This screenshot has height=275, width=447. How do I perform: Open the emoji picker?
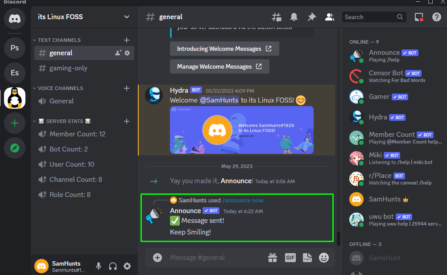324,258
